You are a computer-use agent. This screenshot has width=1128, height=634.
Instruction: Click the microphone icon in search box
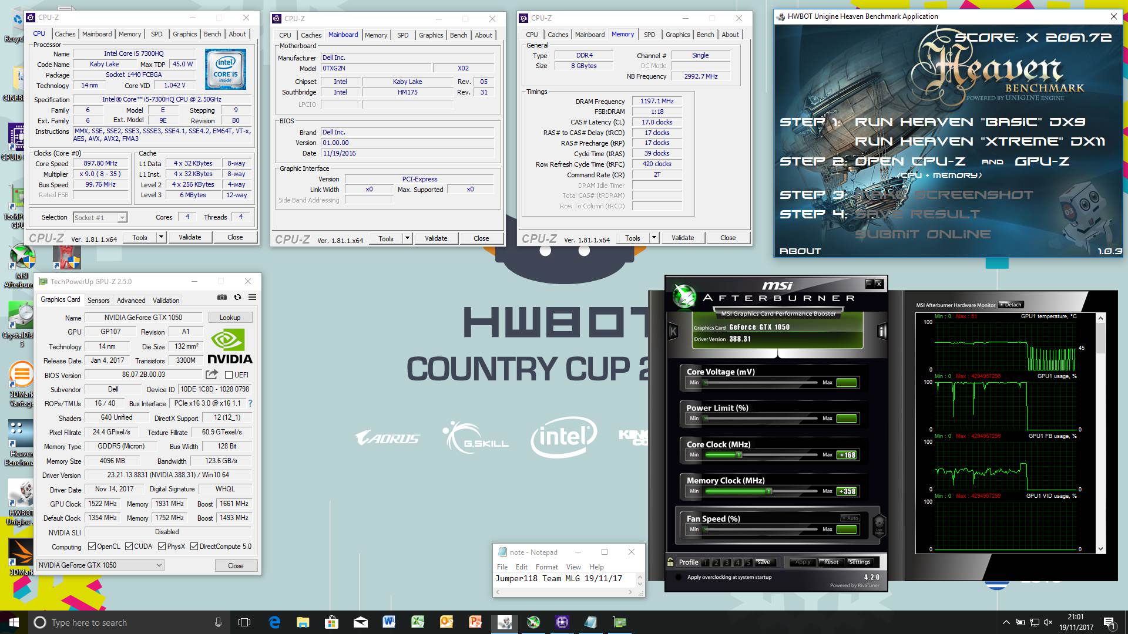pyautogui.click(x=218, y=622)
